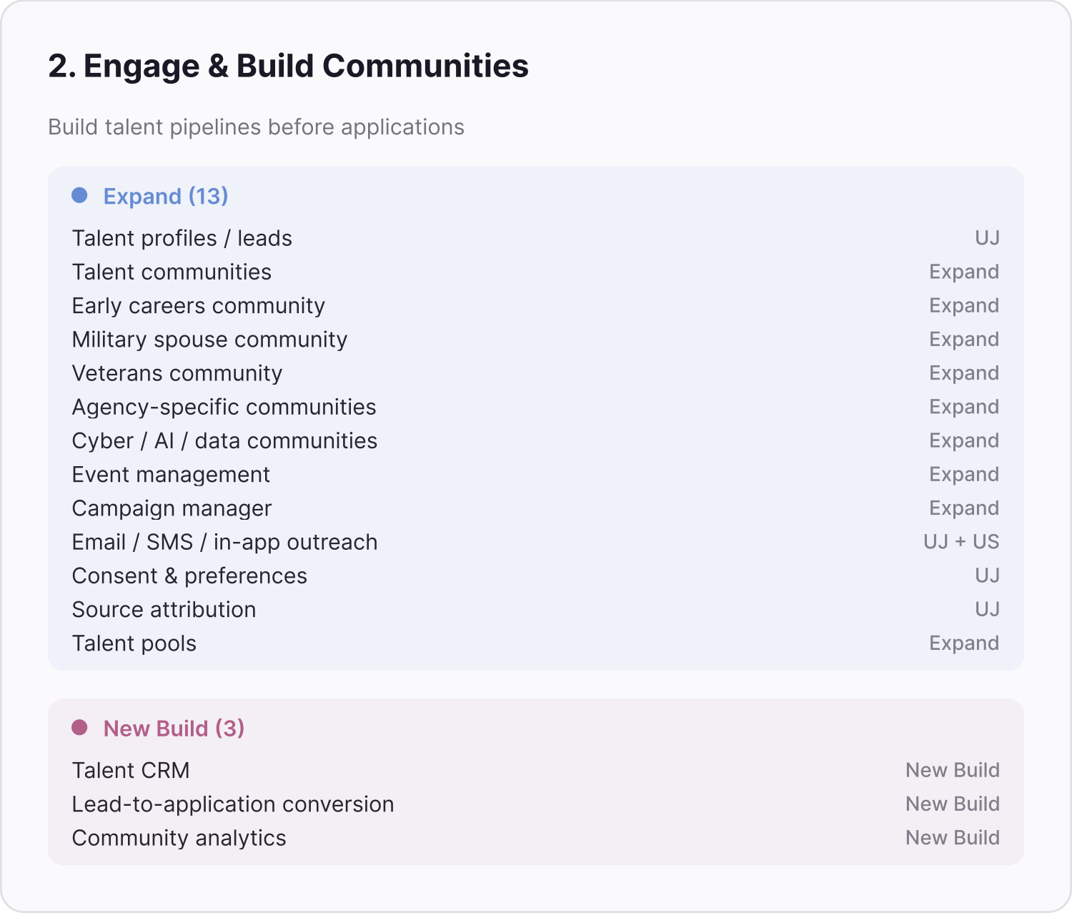Click New Build tag for Lead-to-application conversion
Screen dimensions: 1072x913
(x=953, y=804)
